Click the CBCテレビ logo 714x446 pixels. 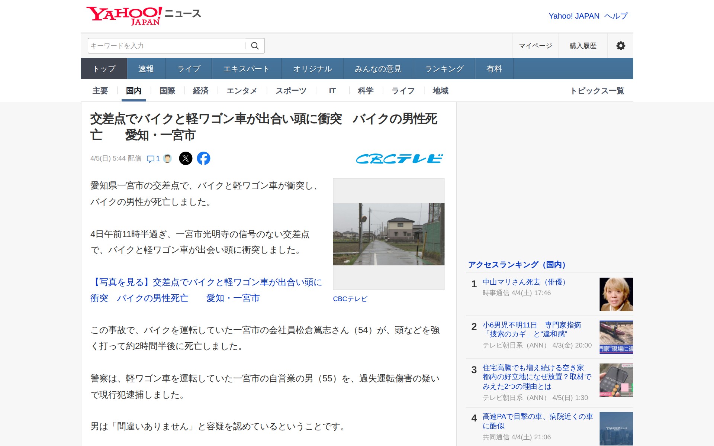pos(399,159)
